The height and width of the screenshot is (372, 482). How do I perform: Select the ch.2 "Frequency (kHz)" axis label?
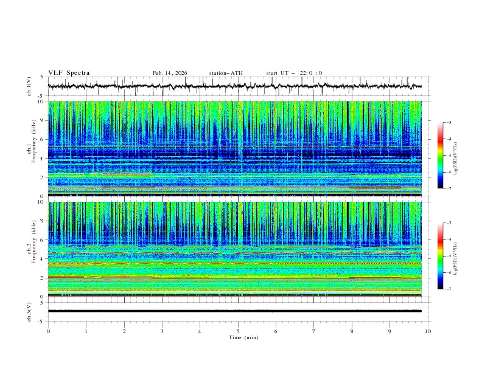[x=34, y=242]
